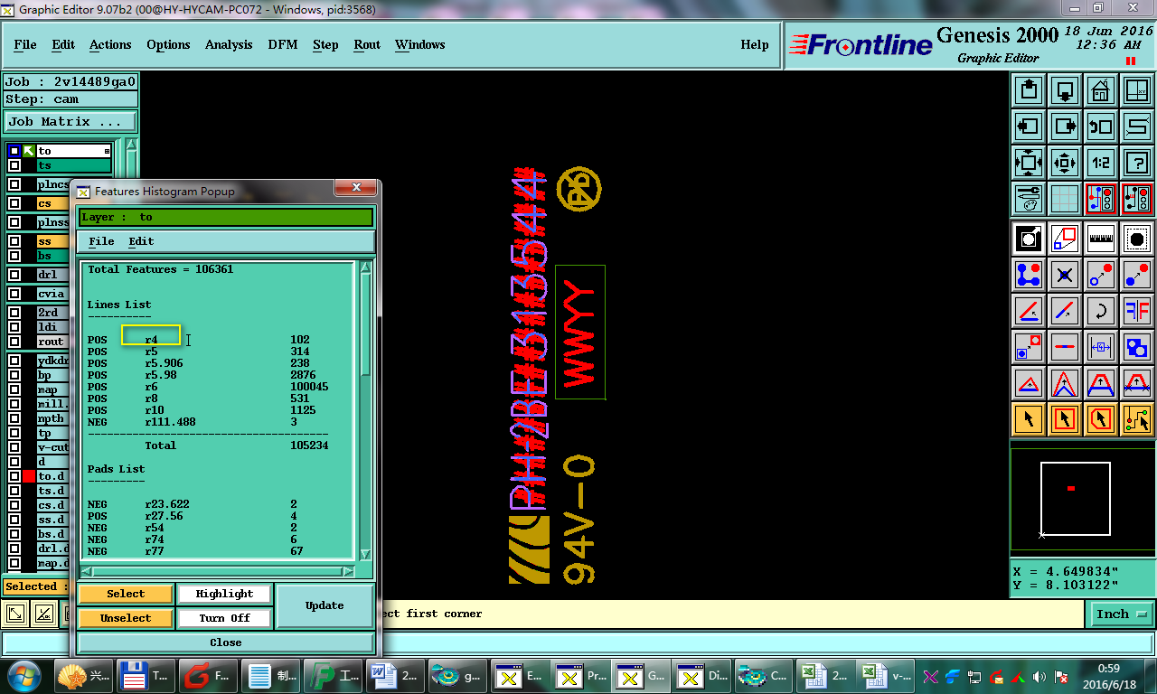Toggle display checkbox for layer map

tap(14, 390)
